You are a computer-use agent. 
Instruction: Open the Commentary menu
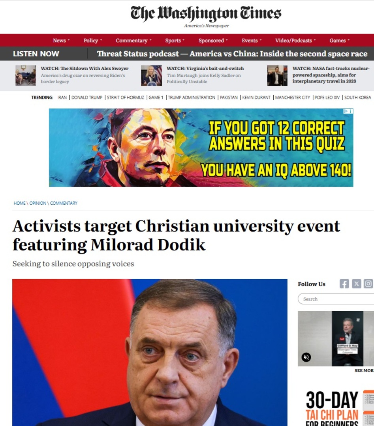(x=133, y=41)
